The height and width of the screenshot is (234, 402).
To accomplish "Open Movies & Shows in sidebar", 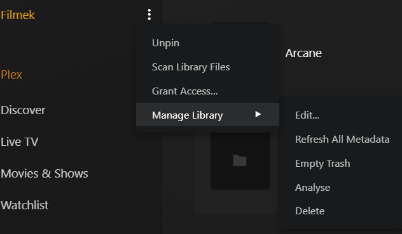I will click(x=45, y=174).
